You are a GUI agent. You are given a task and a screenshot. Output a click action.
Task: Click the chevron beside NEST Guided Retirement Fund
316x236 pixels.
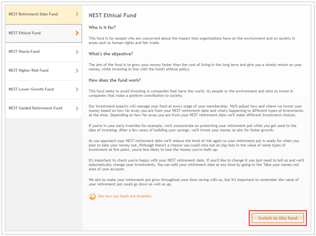click(x=77, y=108)
